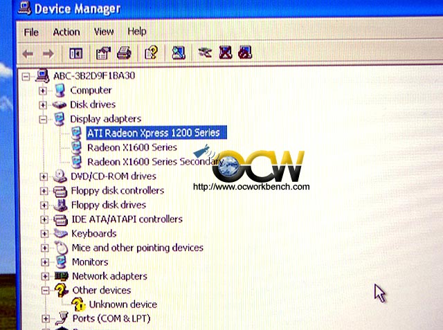Expand the DVD/CD-ROM drives node
The width and height of the screenshot is (443, 330).
(x=44, y=176)
